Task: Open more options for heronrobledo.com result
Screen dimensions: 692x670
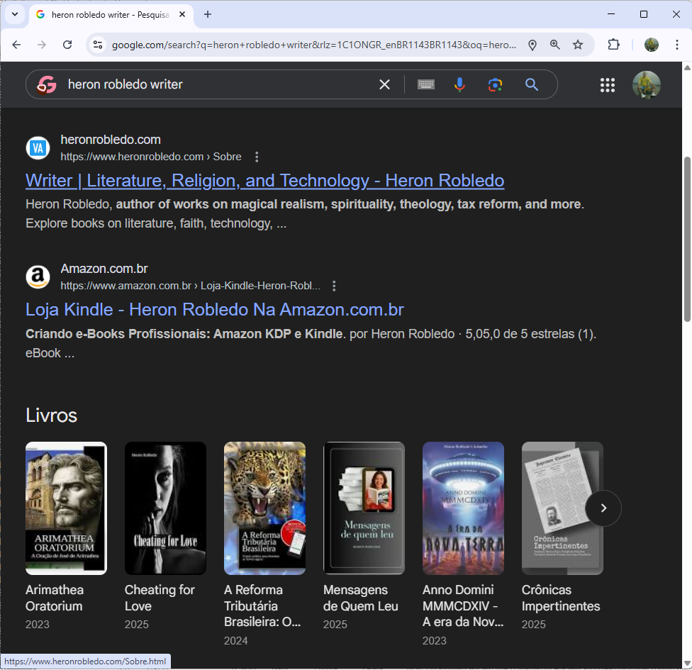Action: [257, 157]
